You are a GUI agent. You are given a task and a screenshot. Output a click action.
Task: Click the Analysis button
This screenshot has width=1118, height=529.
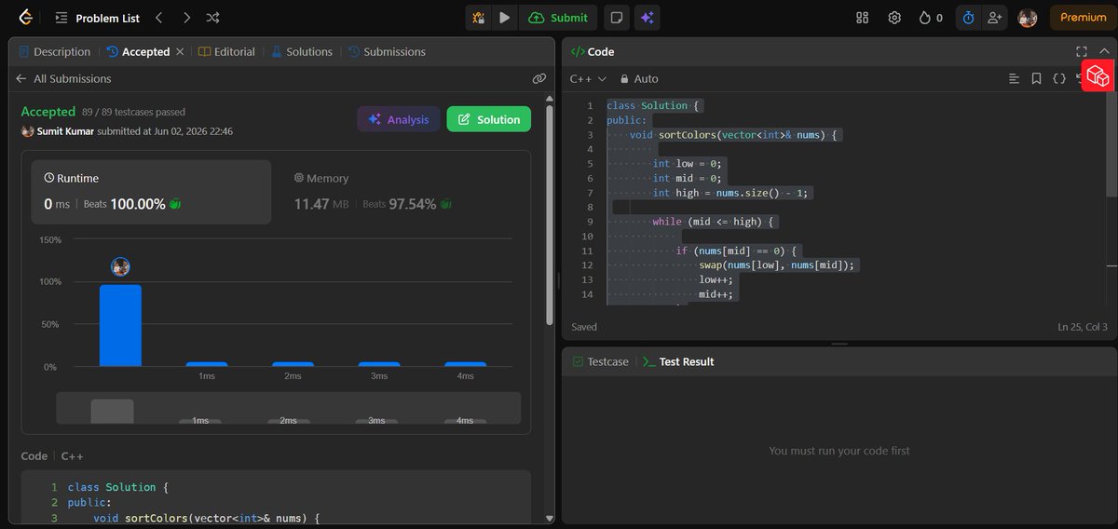(399, 119)
